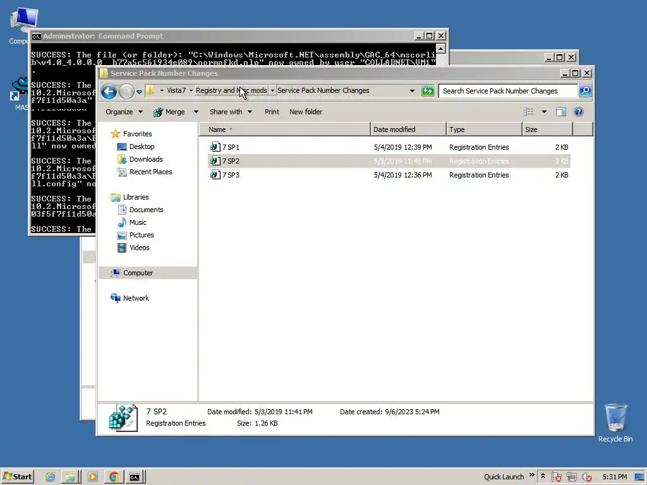Open the recent pages dropdown arrow

139,92
